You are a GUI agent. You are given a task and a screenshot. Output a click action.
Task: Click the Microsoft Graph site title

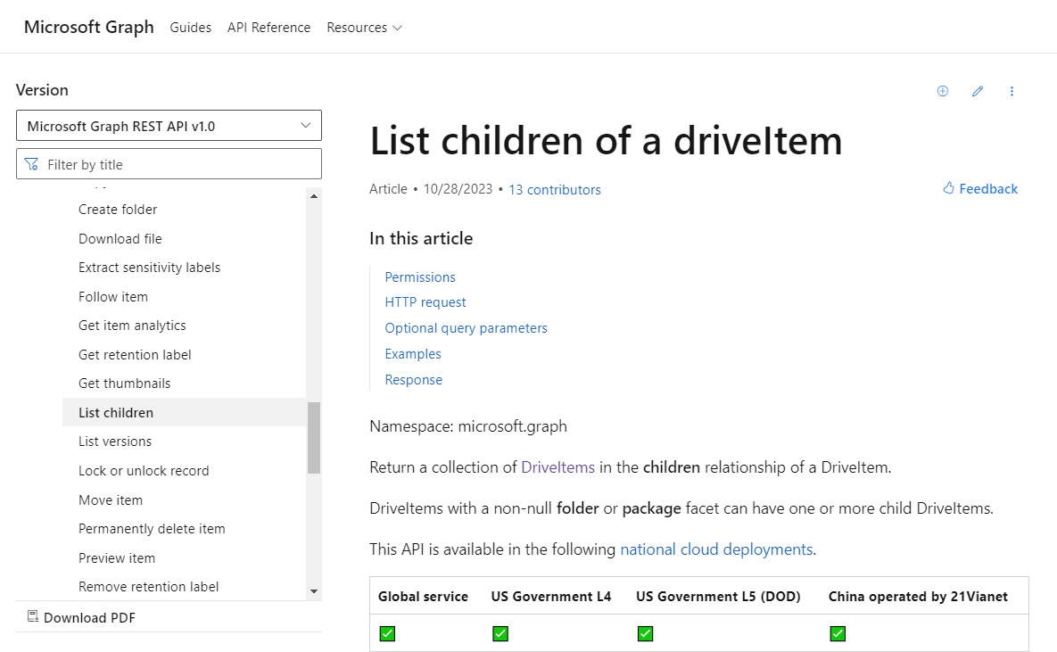click(89, 27)
